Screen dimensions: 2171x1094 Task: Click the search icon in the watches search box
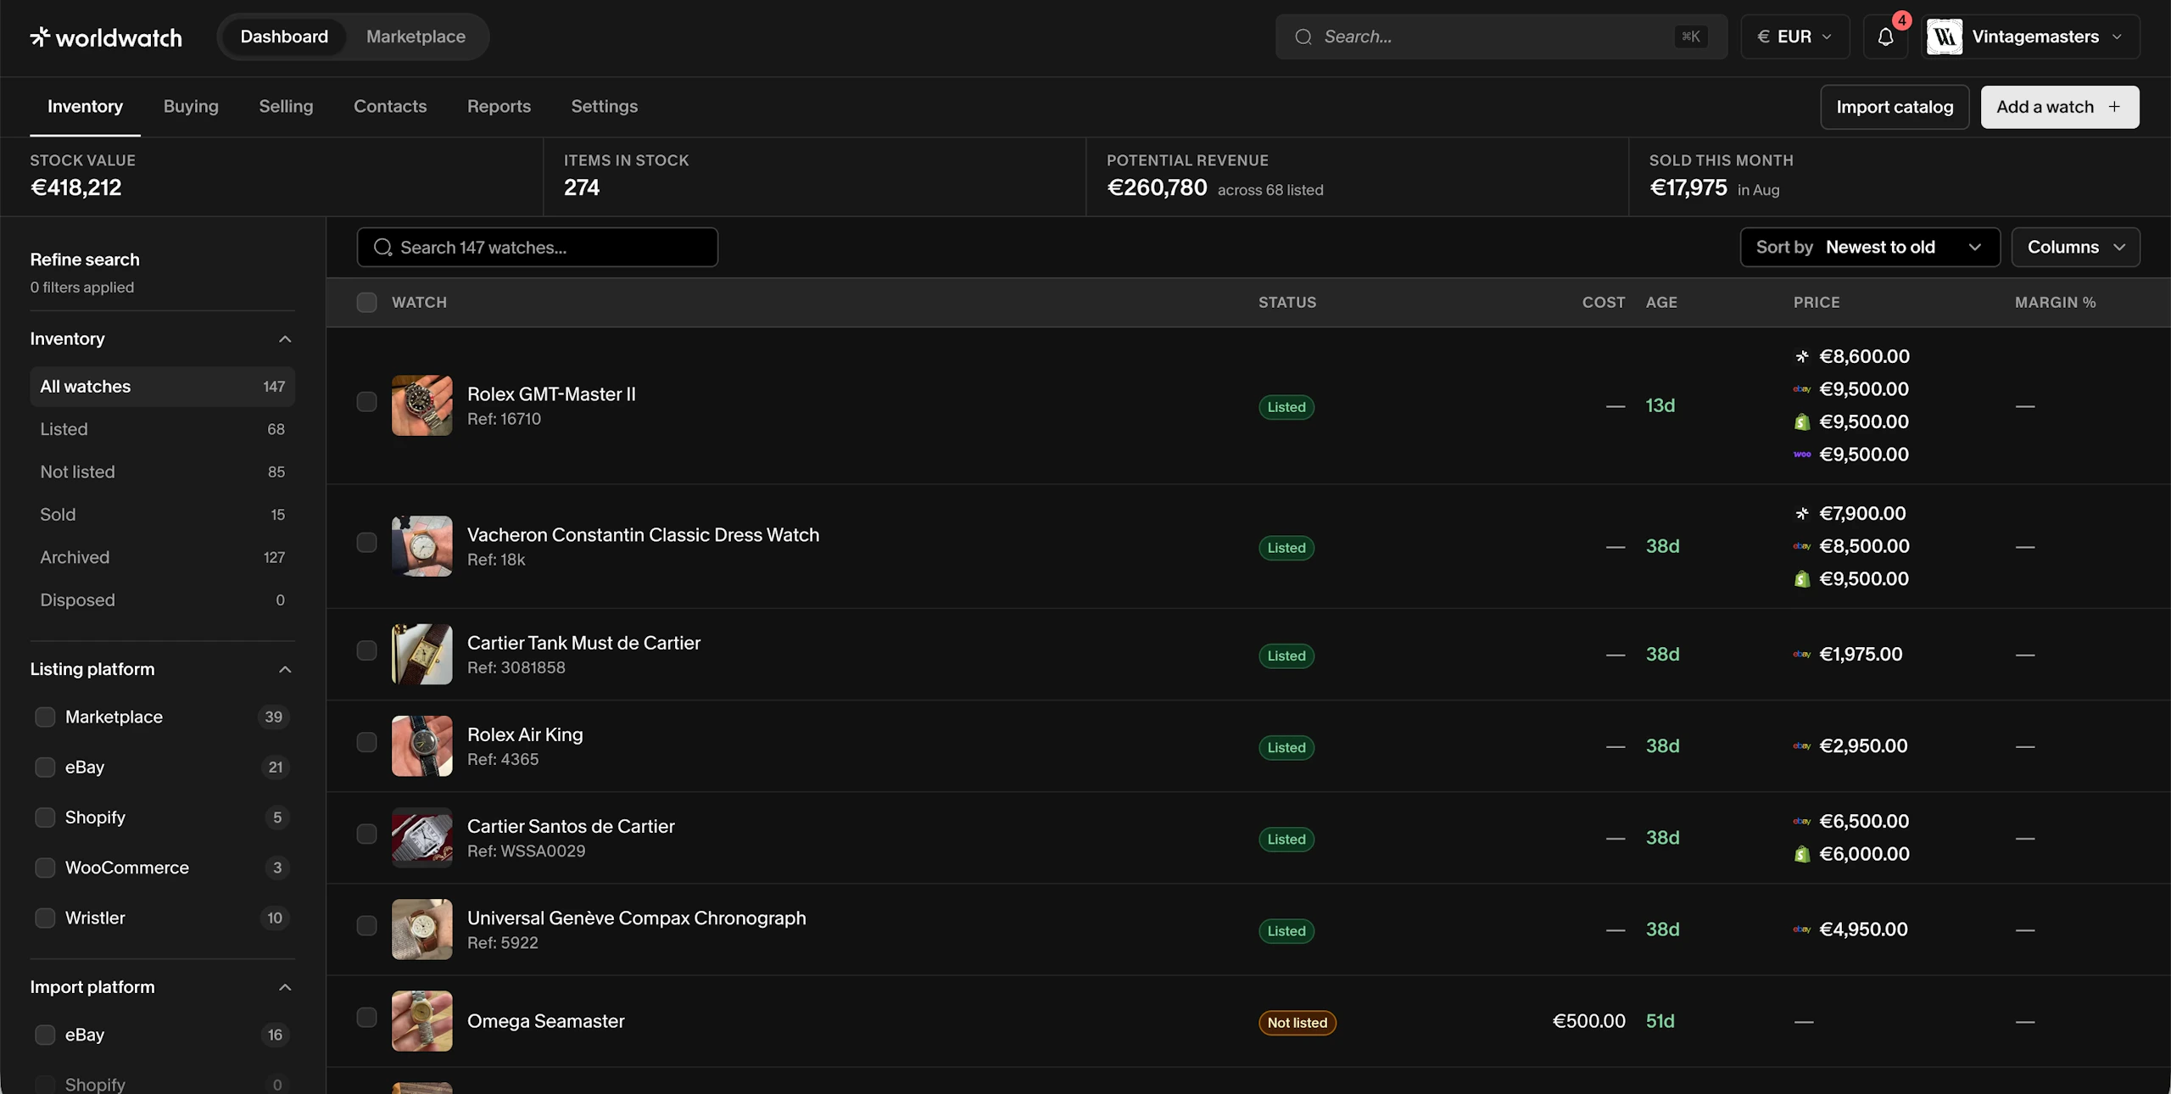pos(382,247)
